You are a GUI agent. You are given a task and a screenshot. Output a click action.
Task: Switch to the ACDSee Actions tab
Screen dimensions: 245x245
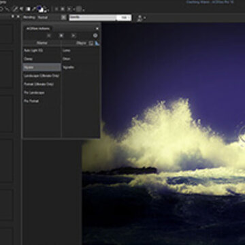click(x=38, y=29)
